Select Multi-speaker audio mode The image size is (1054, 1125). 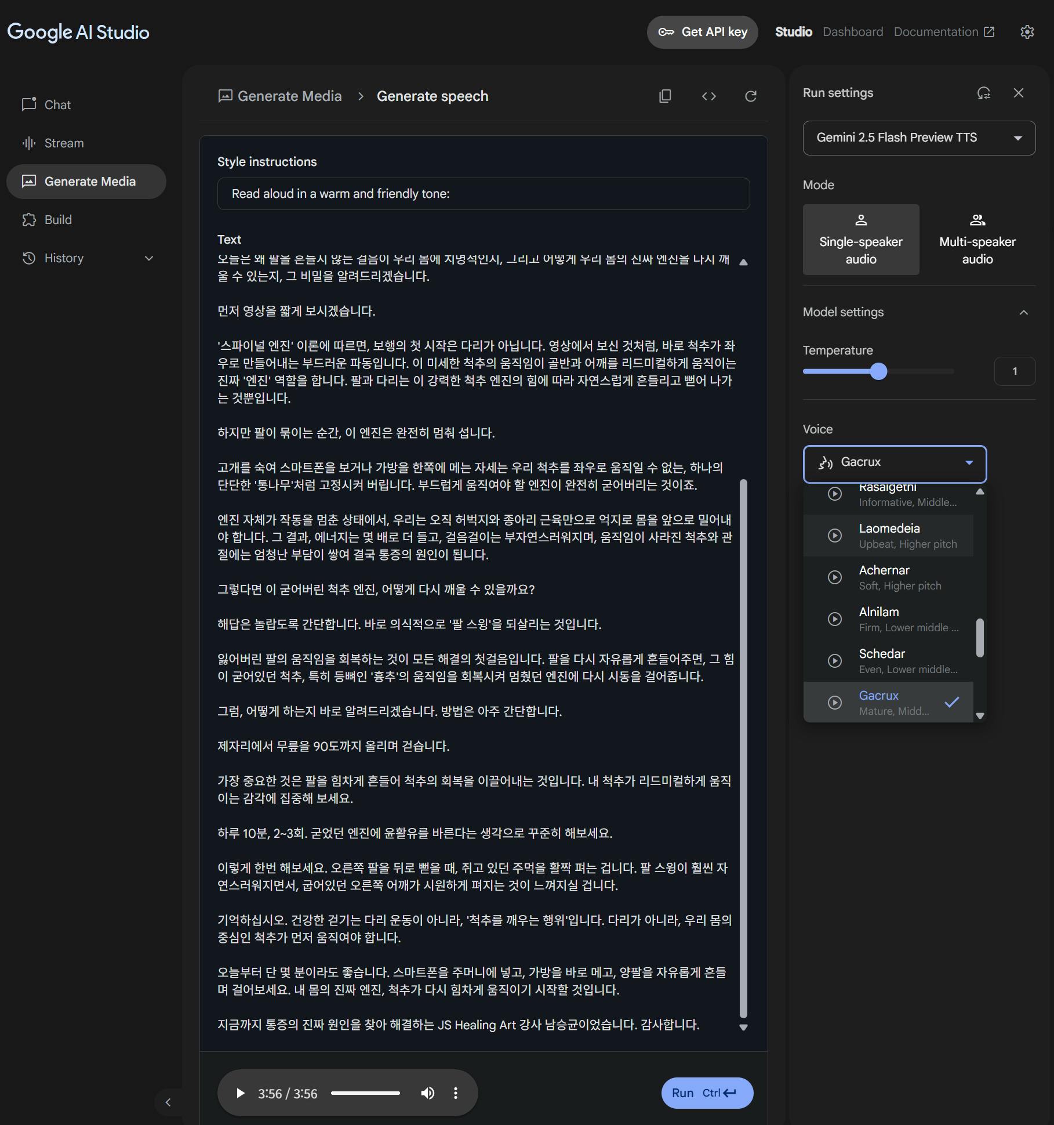[977, 240]
